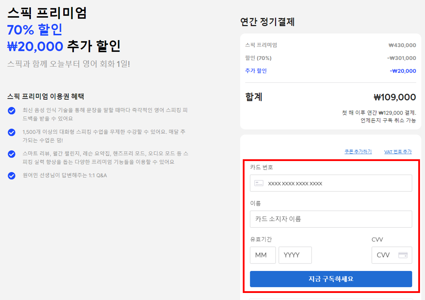Screen dimensions: 425x300
Task: Click the 언제든지 구독 취소 가능 note
Action: click(388, 120)
